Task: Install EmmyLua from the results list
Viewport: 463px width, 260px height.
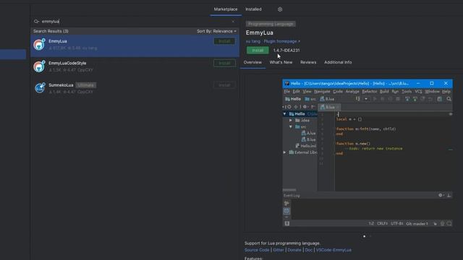Action: pos(224,41)
